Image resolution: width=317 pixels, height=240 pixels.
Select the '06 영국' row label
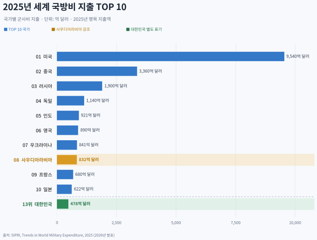pos(44,130)
